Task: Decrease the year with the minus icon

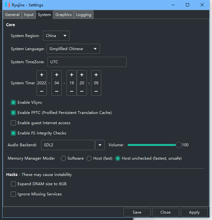Action: click(42, 91)
